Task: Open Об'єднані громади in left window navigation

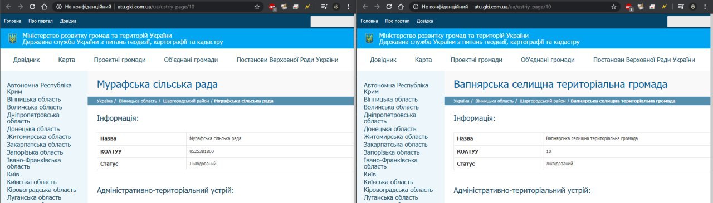Action: 191,60
